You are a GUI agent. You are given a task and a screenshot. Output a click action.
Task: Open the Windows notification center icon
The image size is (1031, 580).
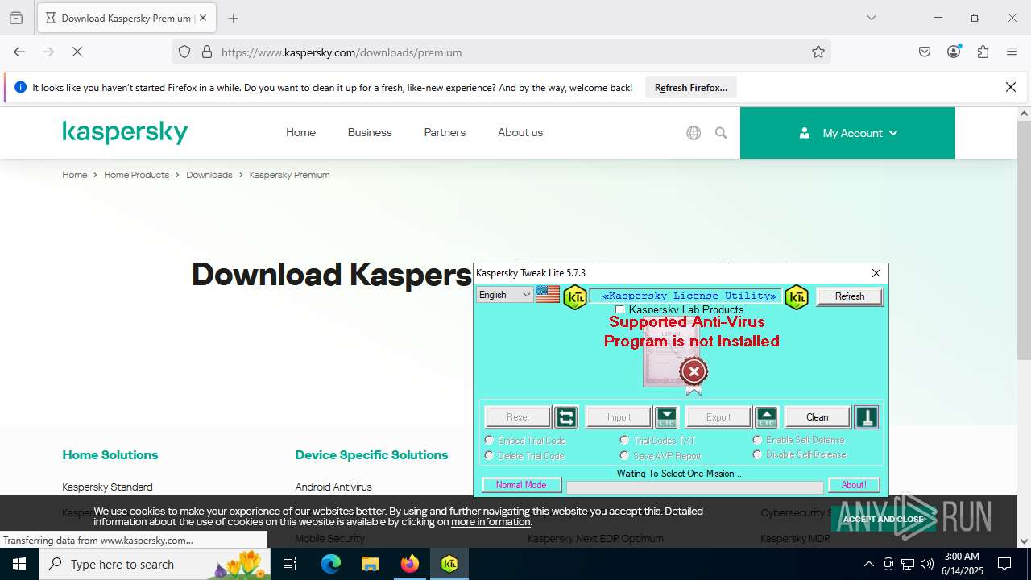coord(1004,564)
